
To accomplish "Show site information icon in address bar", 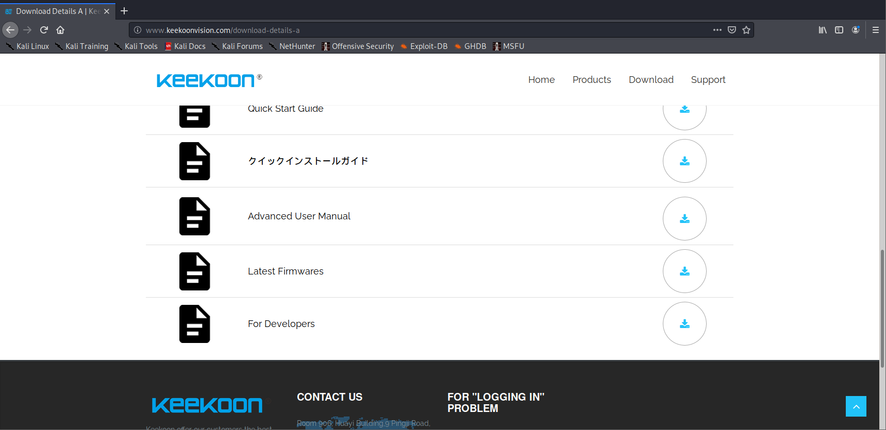I will [x=138, y=30].
